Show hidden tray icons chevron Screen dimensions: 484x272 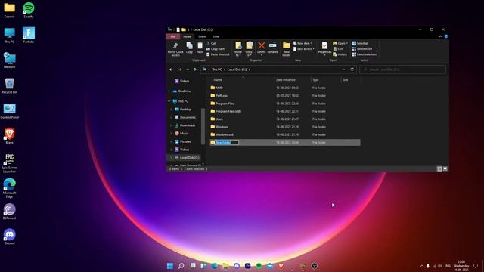(x=422, y=266)
